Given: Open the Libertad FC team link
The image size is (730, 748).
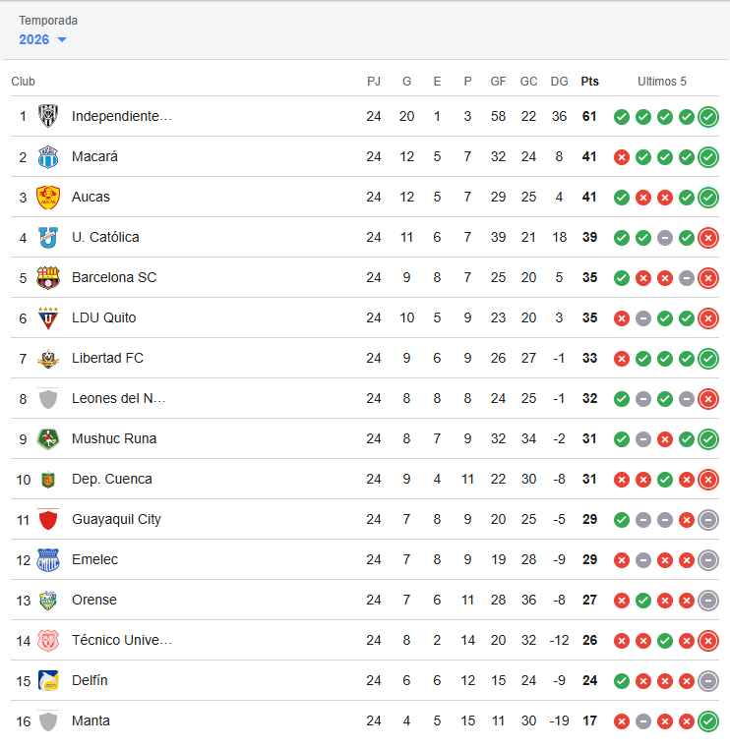Looking at the screenshot, I should pyautogui.click(x=107, y=358).
